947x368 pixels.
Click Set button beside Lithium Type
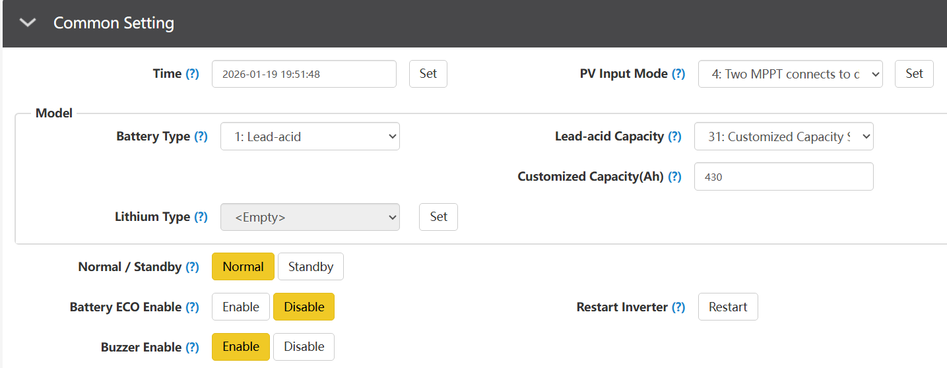pos(438,217)
